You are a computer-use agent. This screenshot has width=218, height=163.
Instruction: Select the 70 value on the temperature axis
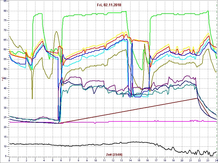point(5,30)
